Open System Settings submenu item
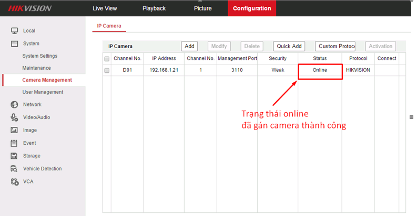 click(x=39, y=56)
